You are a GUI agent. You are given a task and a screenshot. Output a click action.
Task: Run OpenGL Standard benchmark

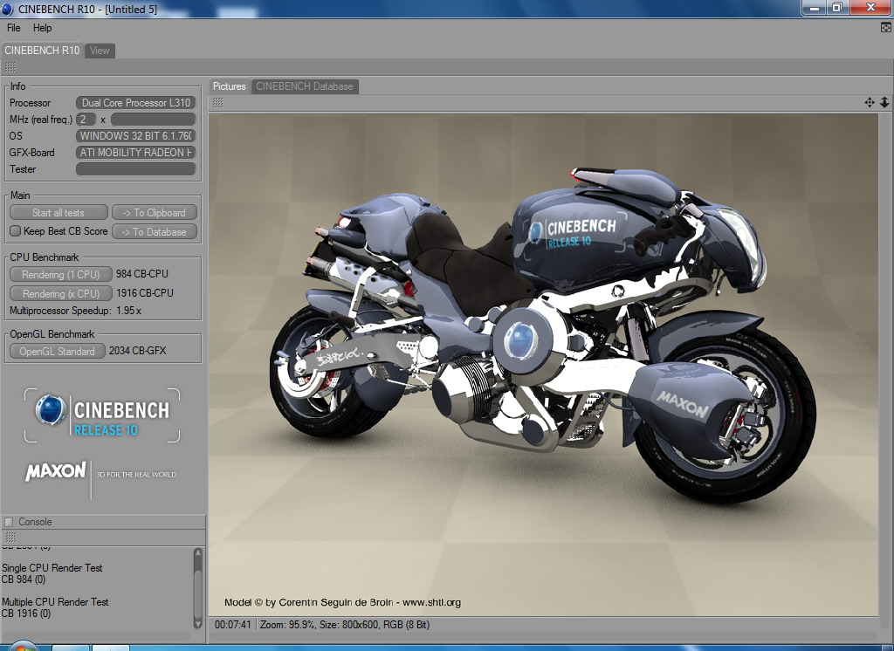[57, 351]
